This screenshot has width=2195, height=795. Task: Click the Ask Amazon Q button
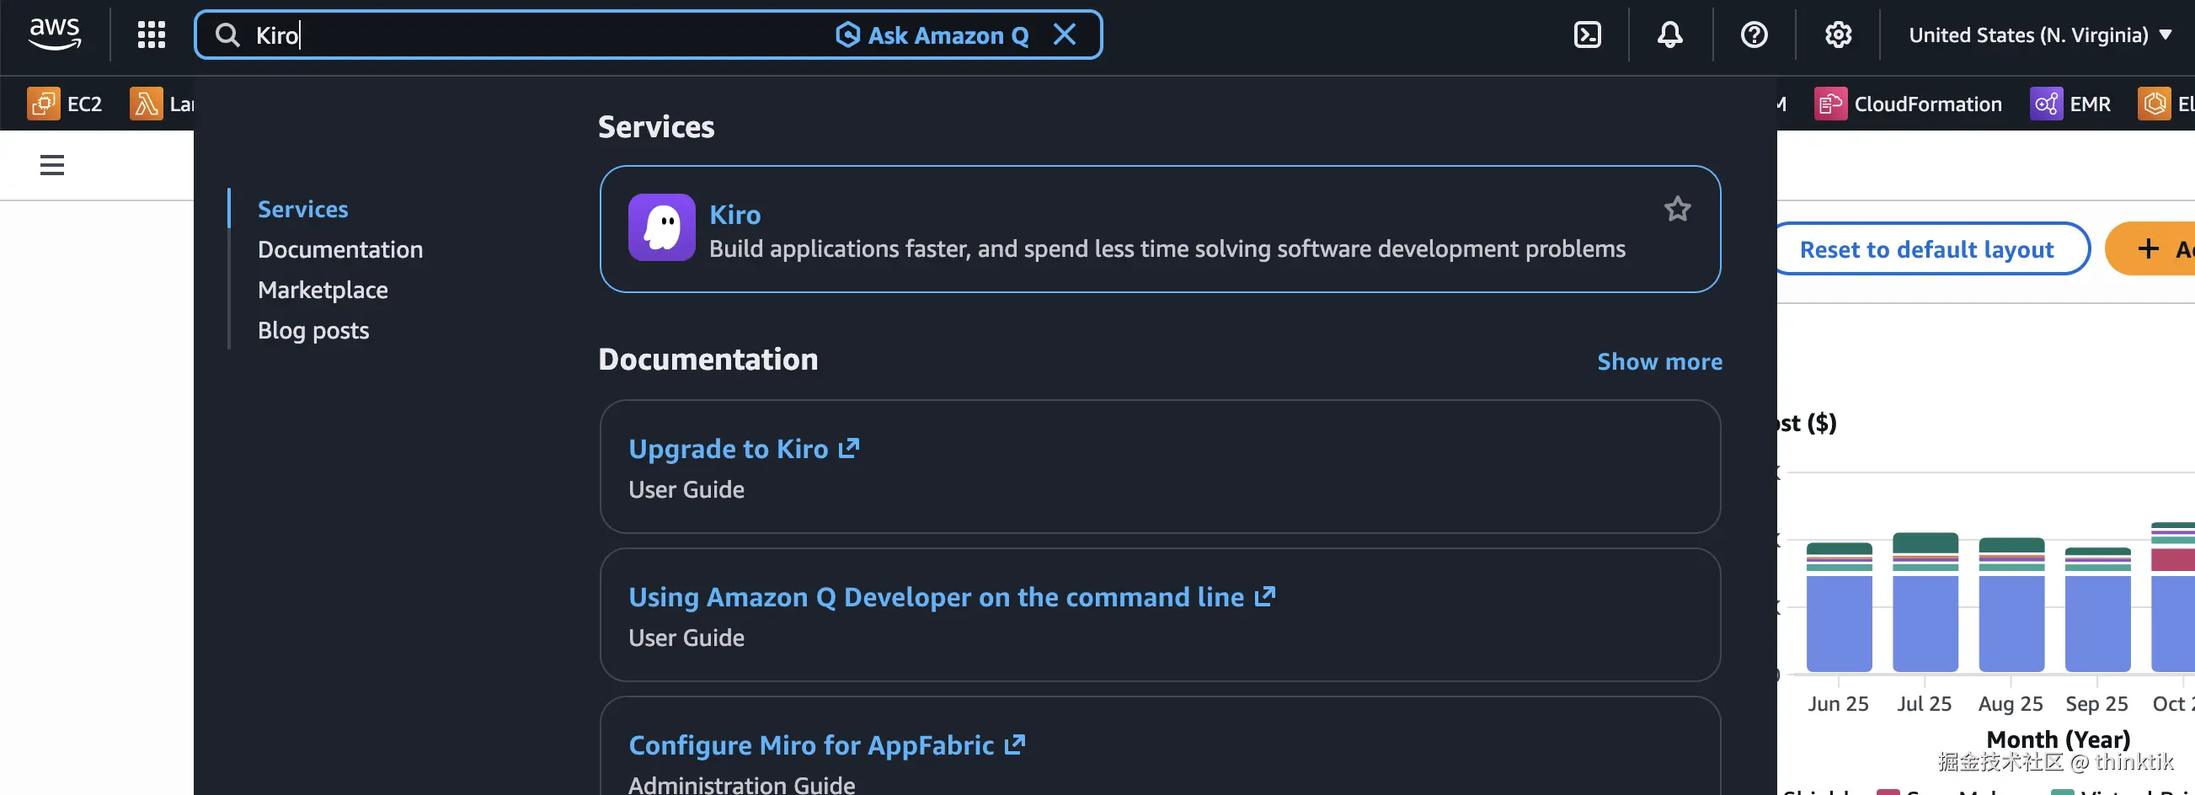[932, 35]
